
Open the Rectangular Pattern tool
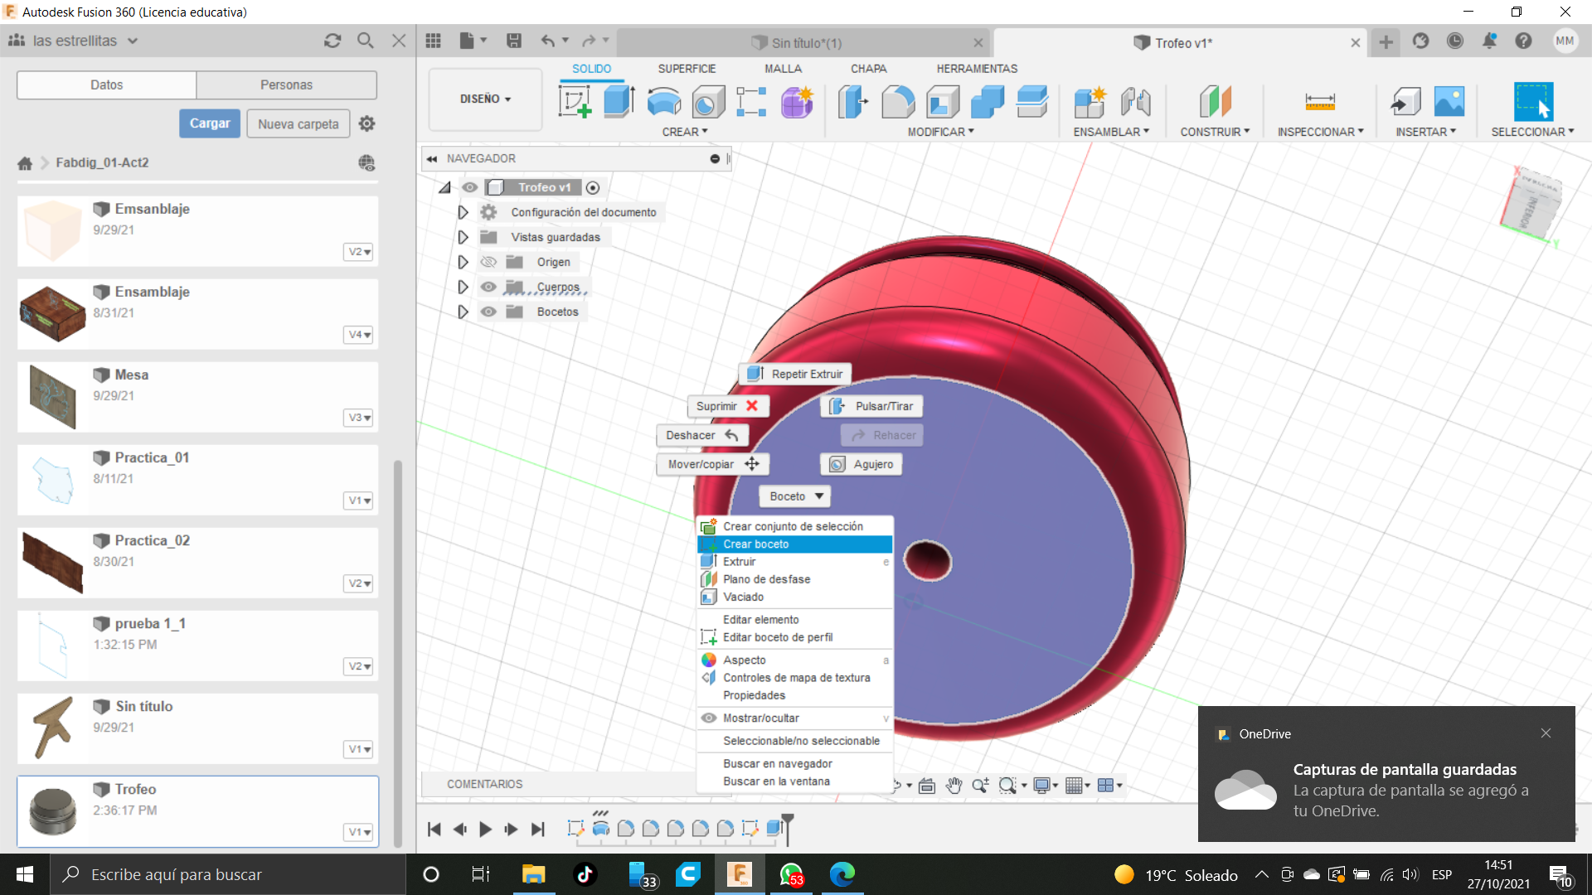point(751,102)
